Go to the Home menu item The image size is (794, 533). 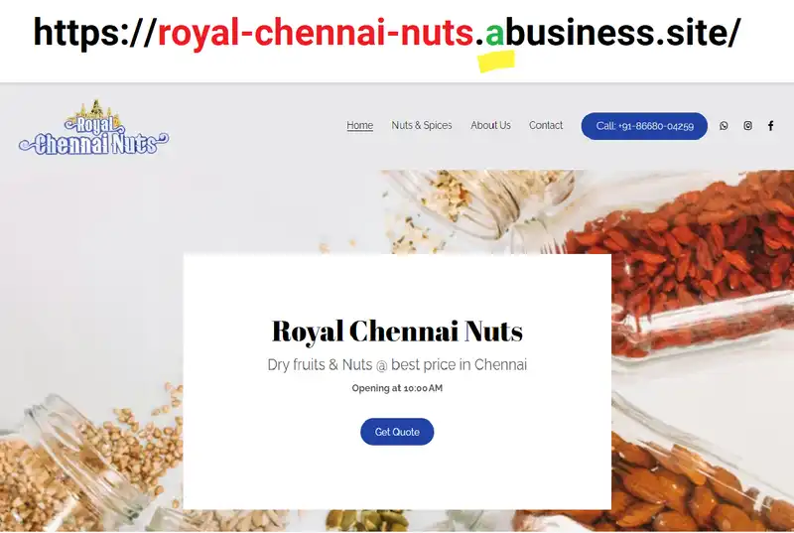pos(359,125)
